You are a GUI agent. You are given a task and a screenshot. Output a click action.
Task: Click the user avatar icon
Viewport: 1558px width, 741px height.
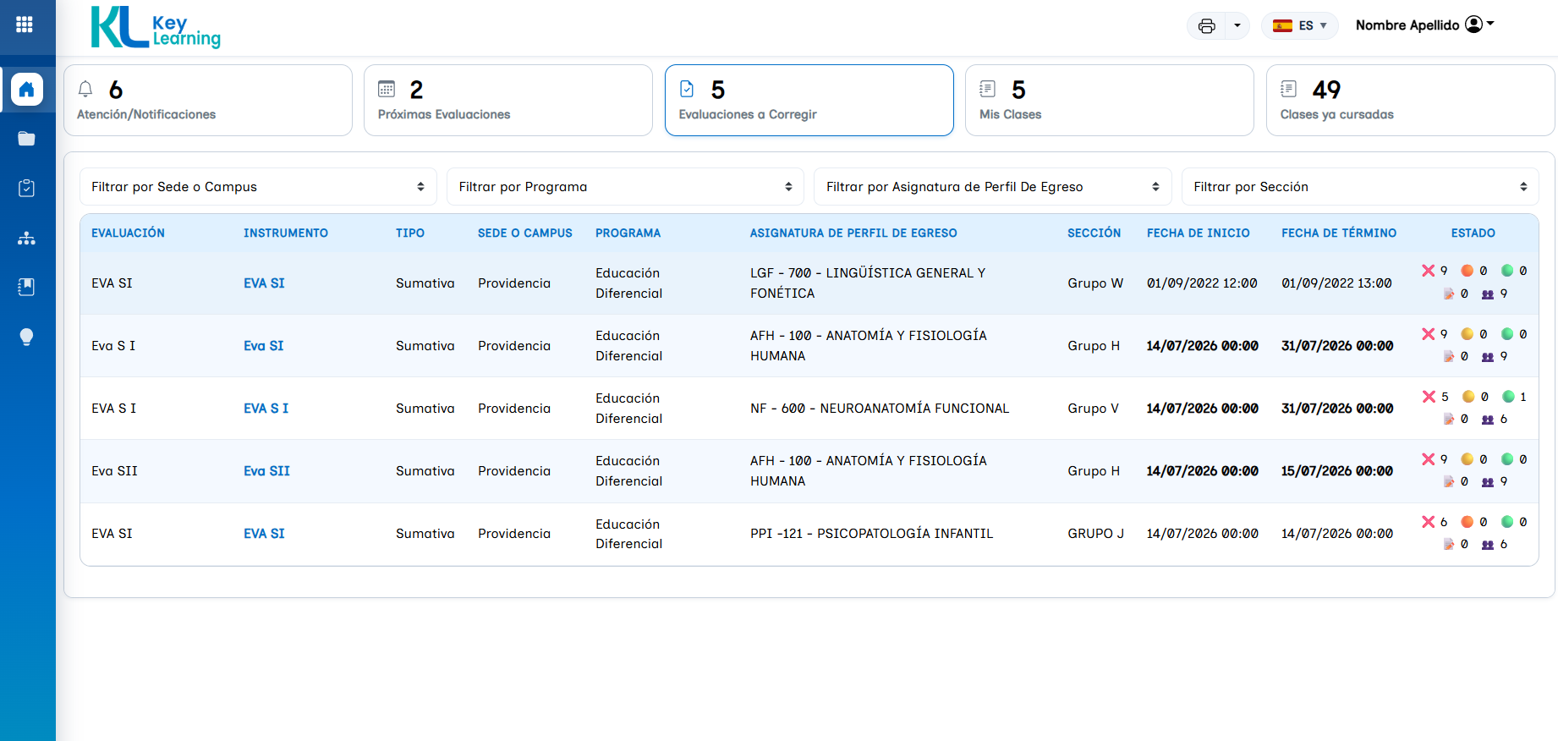point(1473,25)
